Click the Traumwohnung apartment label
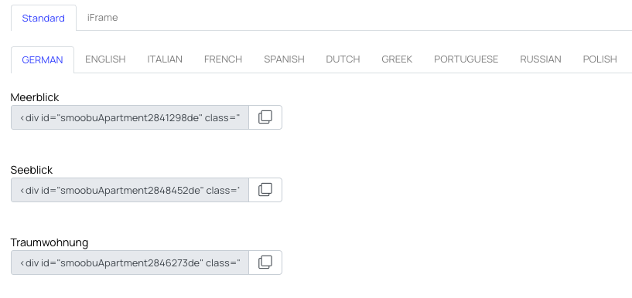This screenshot has height=298, width=632. [x=50, y=242]
